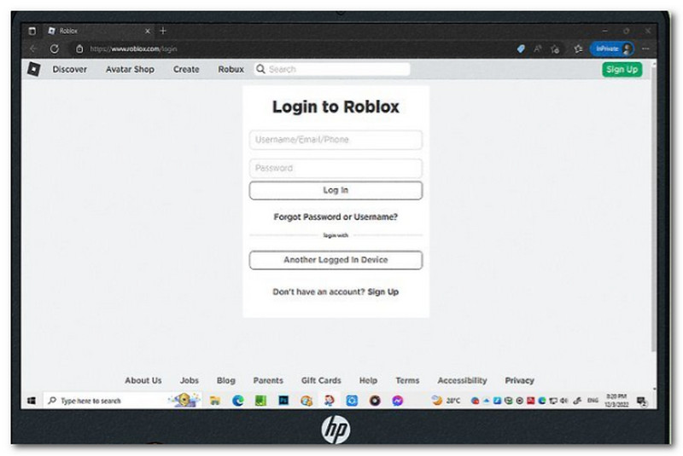
Task: Open the Help footer link
Action: coord(368,380)
